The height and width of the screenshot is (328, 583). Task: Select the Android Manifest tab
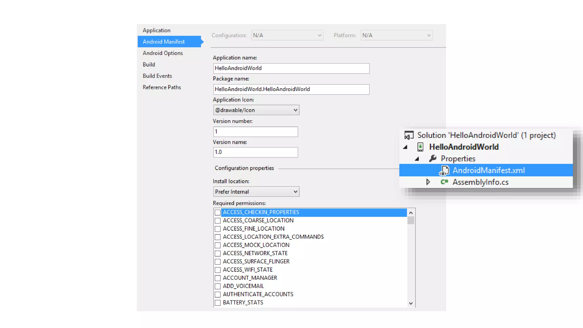click(x=169, y=42)
